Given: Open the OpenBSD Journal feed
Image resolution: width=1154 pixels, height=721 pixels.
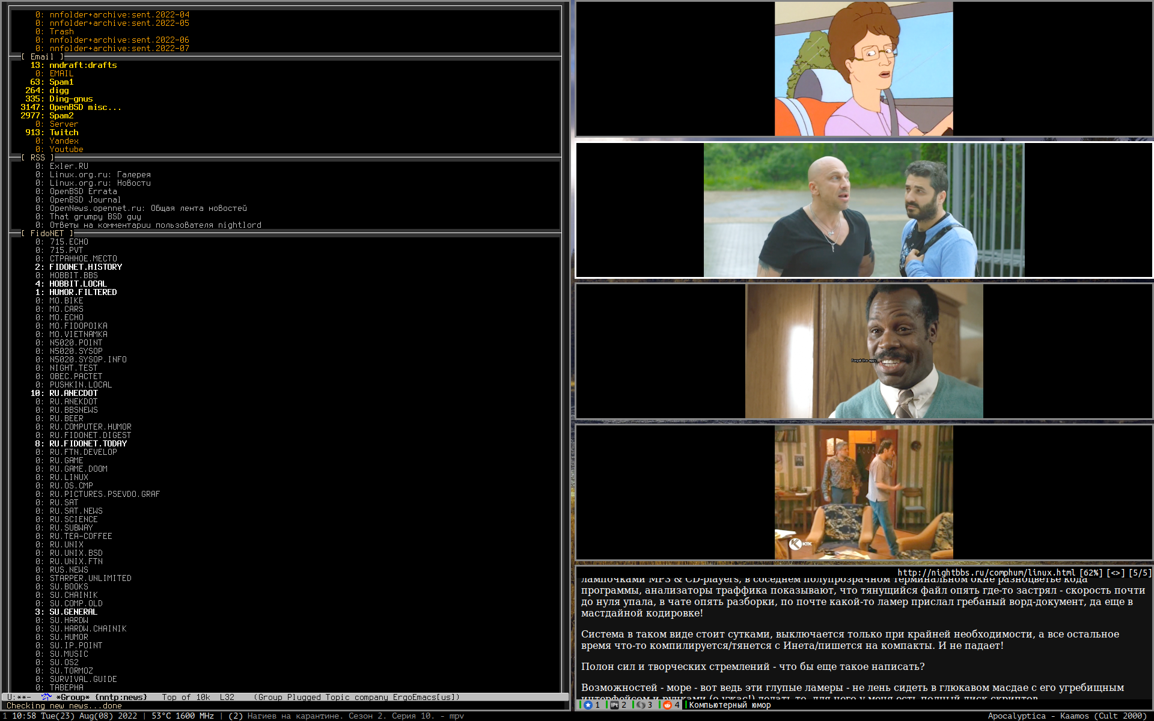Looking at the screenshot, I should coord(85,199).
